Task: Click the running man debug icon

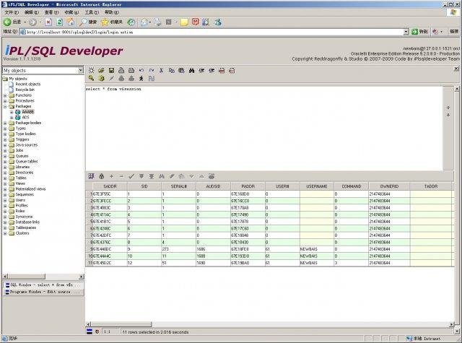Action: 141,79
